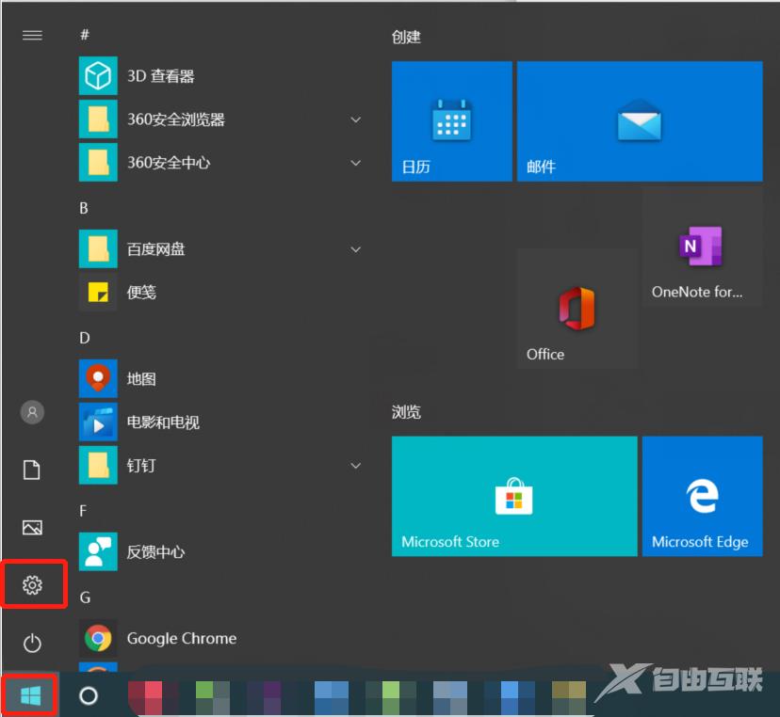Click the Windows Start button
780x717 pixels.
[30, 695]
